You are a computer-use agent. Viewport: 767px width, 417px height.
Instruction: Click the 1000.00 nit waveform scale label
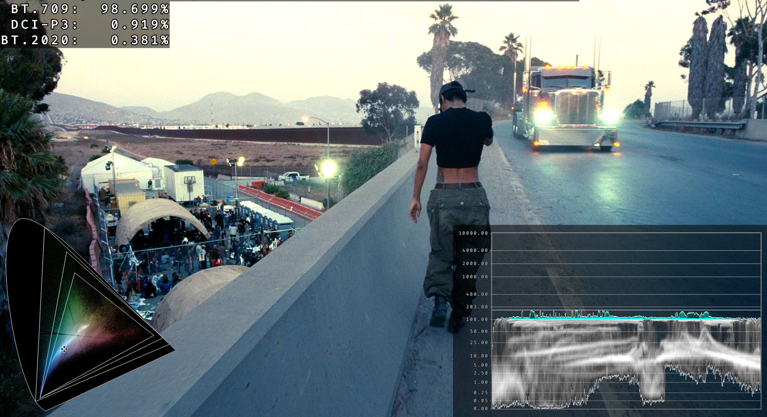pyautogui.click(x=475, y=277)
